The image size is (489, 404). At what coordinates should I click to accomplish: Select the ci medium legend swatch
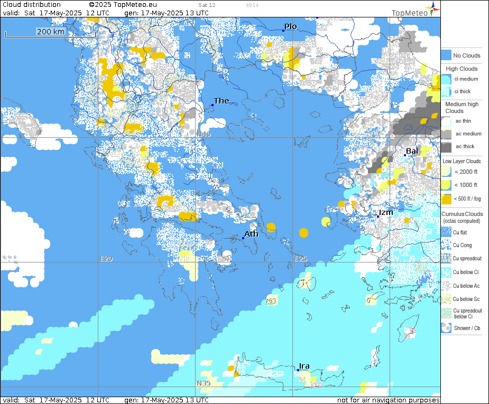coord(446,79)
